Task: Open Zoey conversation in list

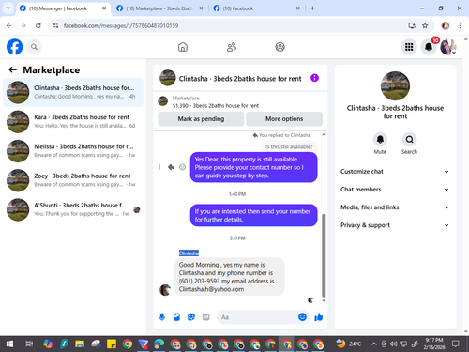Action: tap(73, 180)
